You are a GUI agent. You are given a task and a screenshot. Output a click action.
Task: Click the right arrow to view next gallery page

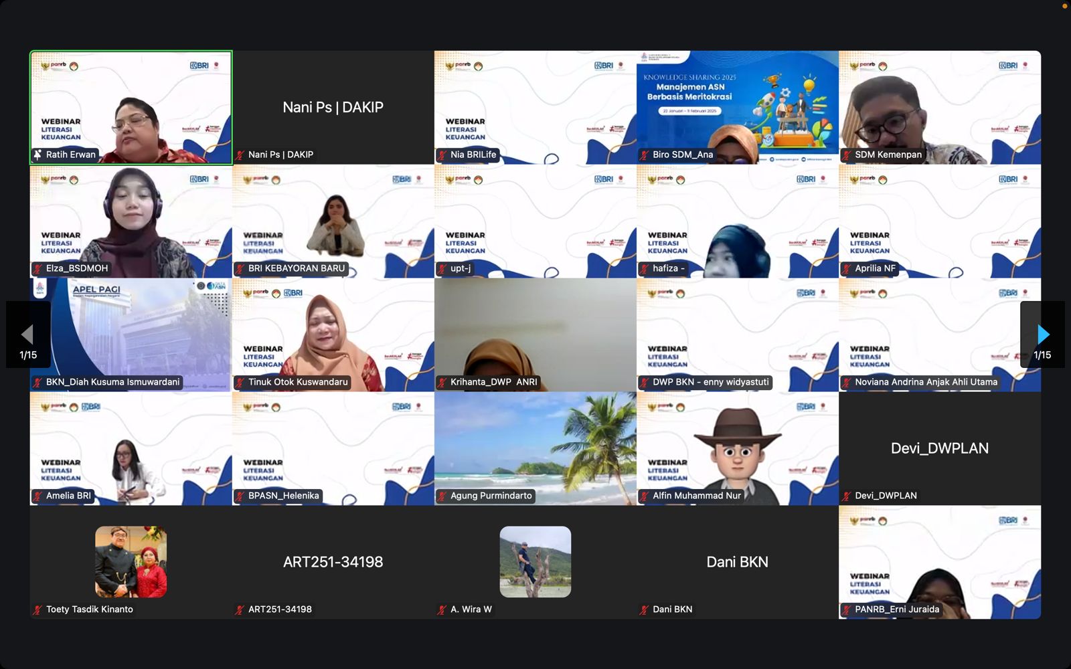[x=1042, y=334]
